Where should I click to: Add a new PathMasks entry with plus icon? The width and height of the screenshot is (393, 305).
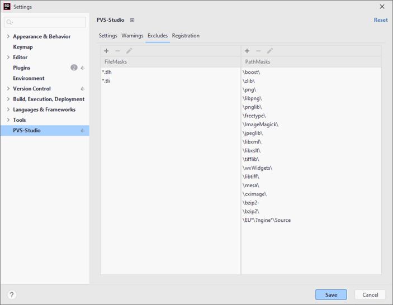[x=247, y=51]
